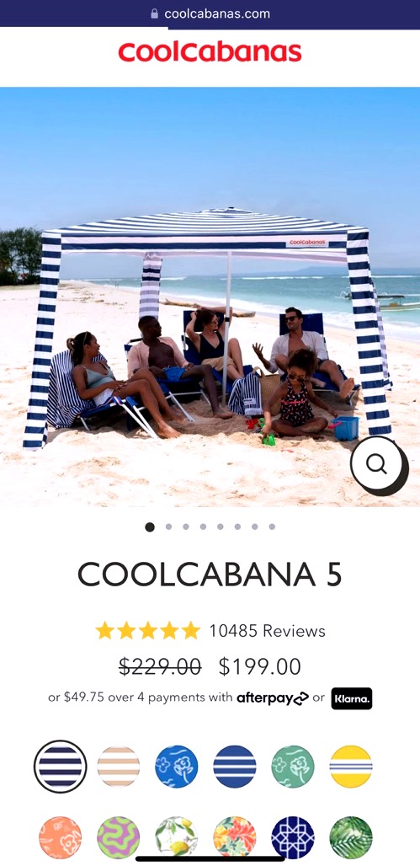Click the Afterpay logo
This screenshot has width=420, height=866.
[273, 698]
